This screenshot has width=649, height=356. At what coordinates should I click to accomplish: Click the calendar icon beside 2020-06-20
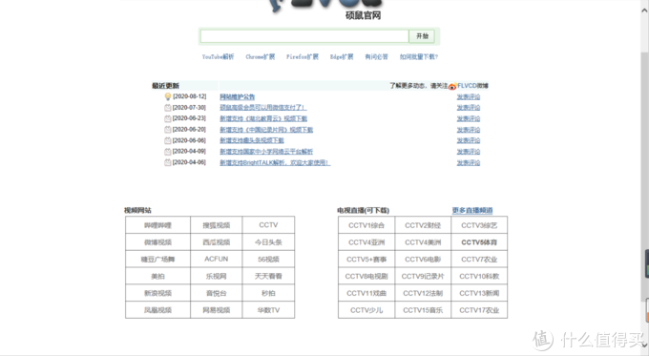pos(168,130)
